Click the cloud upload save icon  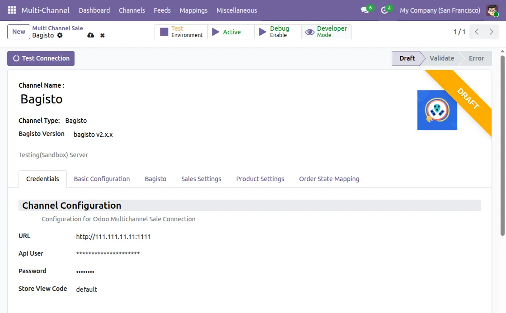coord(91,35)
